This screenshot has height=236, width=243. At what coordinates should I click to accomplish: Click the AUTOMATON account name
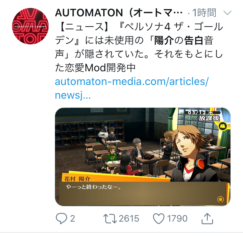click(118, 13)
